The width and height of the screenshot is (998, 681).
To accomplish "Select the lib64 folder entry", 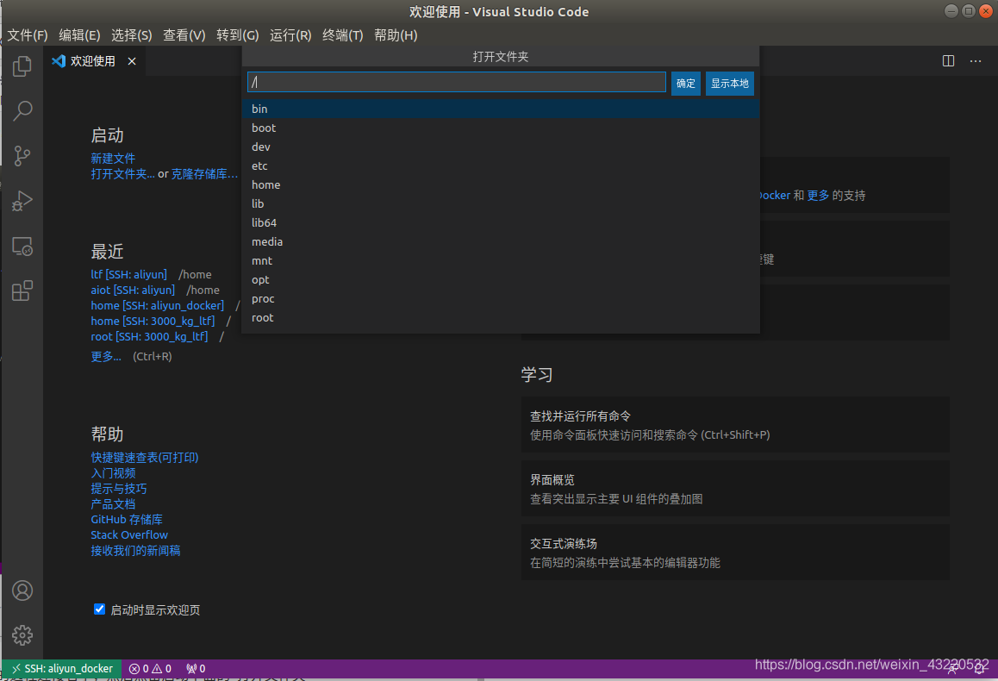I will pyautogui.click(x=500, y=222).
